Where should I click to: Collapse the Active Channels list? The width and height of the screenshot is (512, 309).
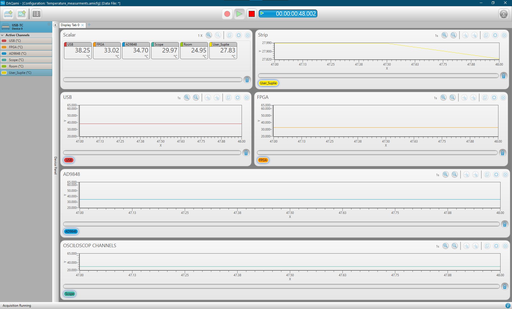point(2,35)
